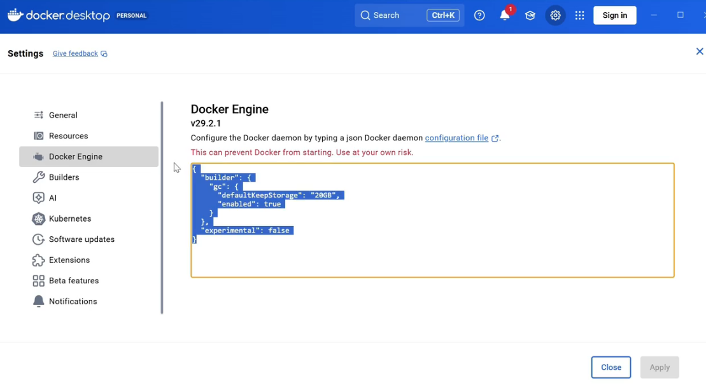Open the General settings section
Viewport: 706px width, 390px height.
tap(88, 115)
